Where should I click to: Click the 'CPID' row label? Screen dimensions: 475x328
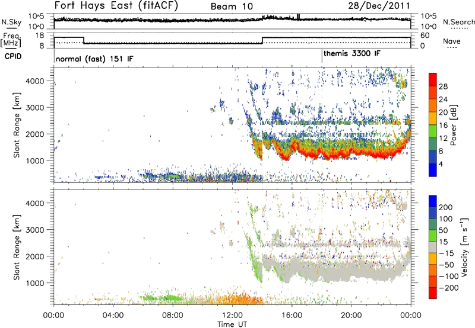click(13, 56)
